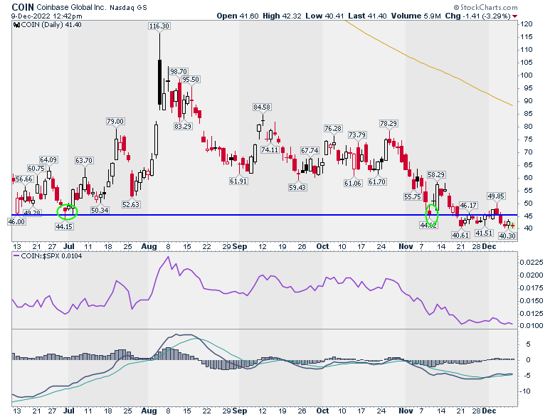Click the red down-arrow change indicator

point(514,16)
